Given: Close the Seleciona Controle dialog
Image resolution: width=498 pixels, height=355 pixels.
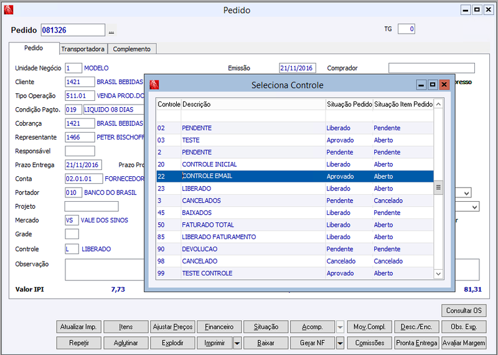Looking at the screenshot, I should pos(444,85).
